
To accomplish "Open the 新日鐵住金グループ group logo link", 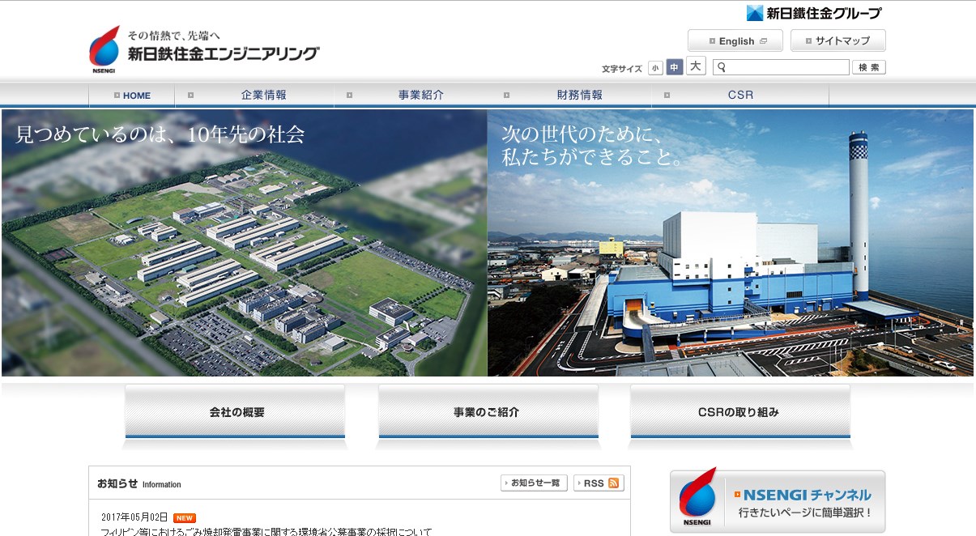I will (813, 13).
